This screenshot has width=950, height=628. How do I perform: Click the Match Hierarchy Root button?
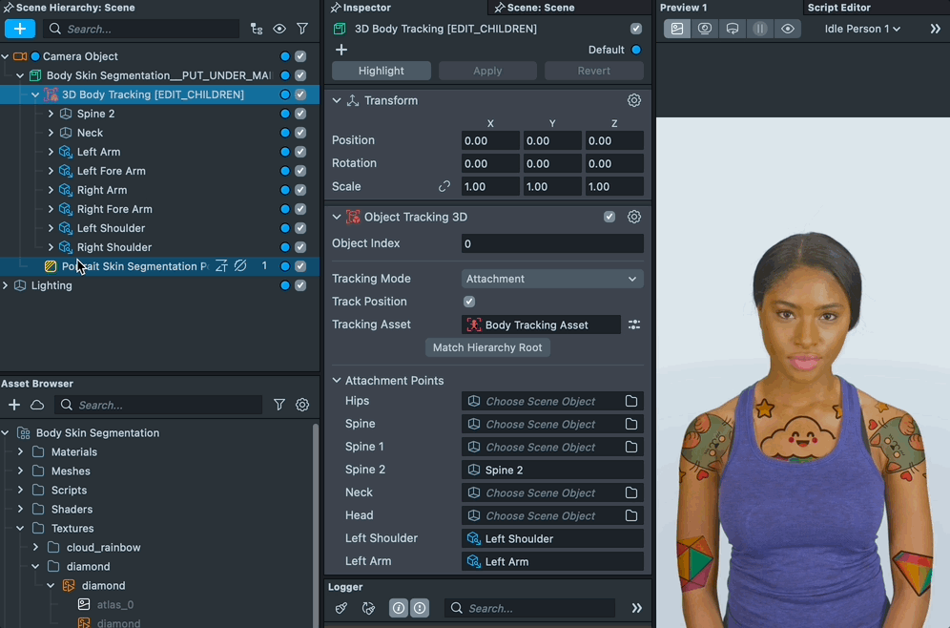pyautogui.click(x=487, y=347)
